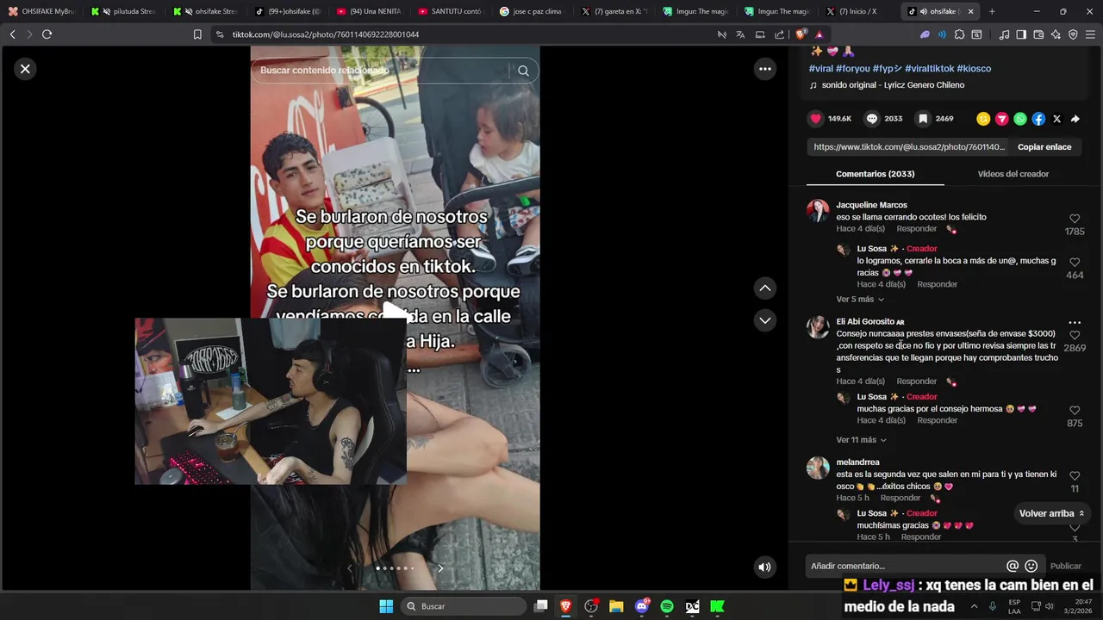Screen dimensions: 1103x620
Task: Save the post with bookmark button
Action: click(923, 119)
